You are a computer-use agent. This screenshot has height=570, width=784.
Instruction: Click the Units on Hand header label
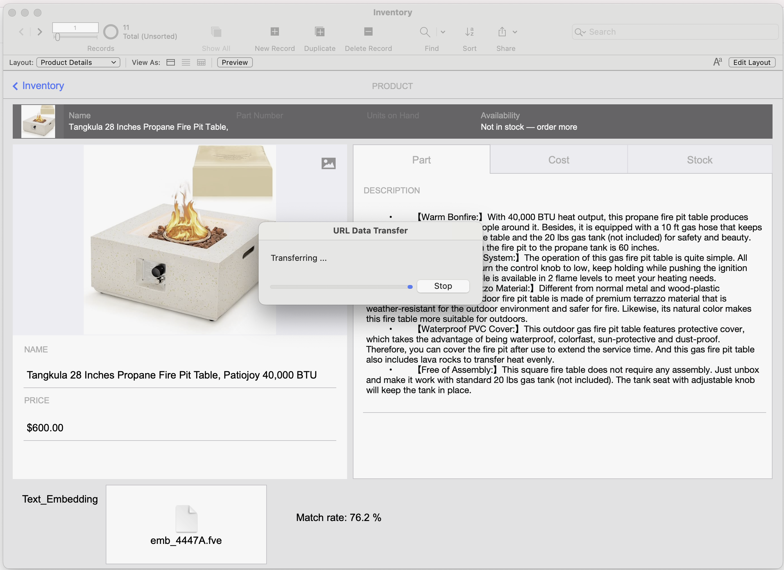393,116
